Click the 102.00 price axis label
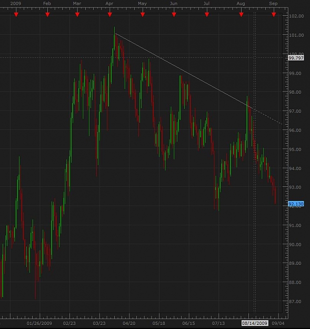The image size is (310, 329). pyautogui.click(x=296, y=16)
